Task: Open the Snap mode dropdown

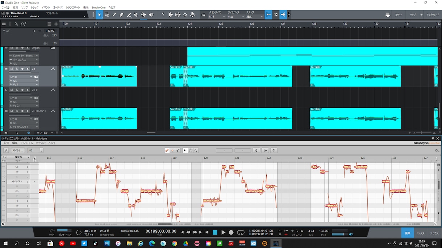Action: 255,17
